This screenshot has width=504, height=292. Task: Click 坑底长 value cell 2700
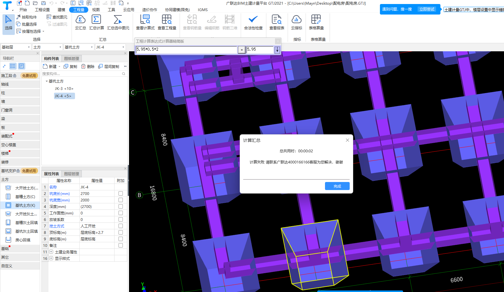[97, 193]
